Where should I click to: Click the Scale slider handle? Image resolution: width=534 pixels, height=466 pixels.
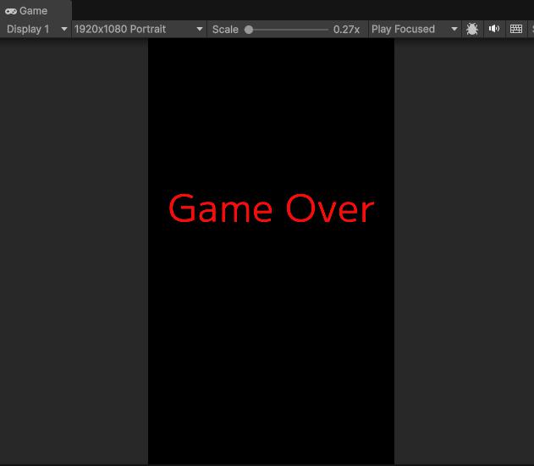(x=249, y=29)
